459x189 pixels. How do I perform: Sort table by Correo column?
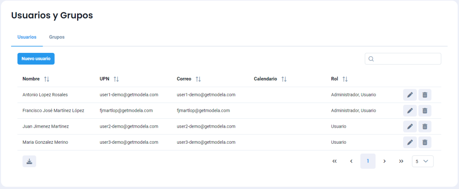tap(198, 79)
